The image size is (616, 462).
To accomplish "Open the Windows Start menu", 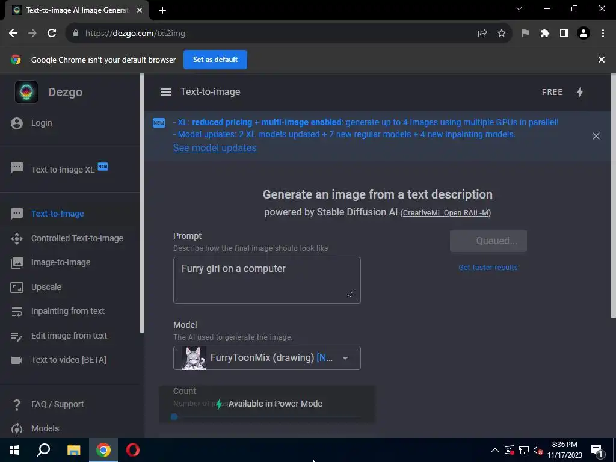I will coord(14,450).
